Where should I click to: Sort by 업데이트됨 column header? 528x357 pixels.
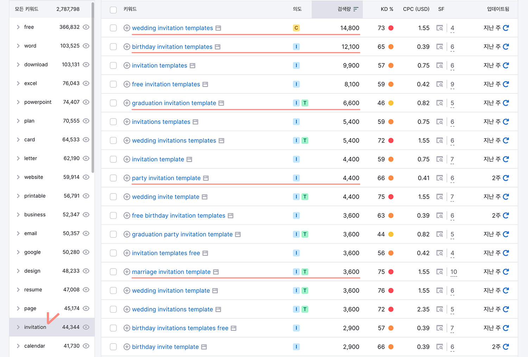498,9
